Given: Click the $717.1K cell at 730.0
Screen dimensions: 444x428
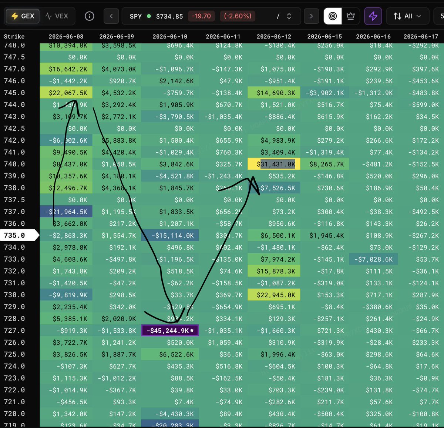Looking at the screenshot, I should coord(373,295).
